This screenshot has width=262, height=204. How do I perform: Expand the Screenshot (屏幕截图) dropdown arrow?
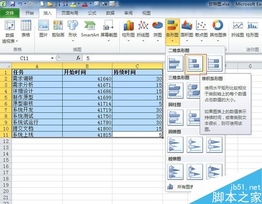[108, 41]
